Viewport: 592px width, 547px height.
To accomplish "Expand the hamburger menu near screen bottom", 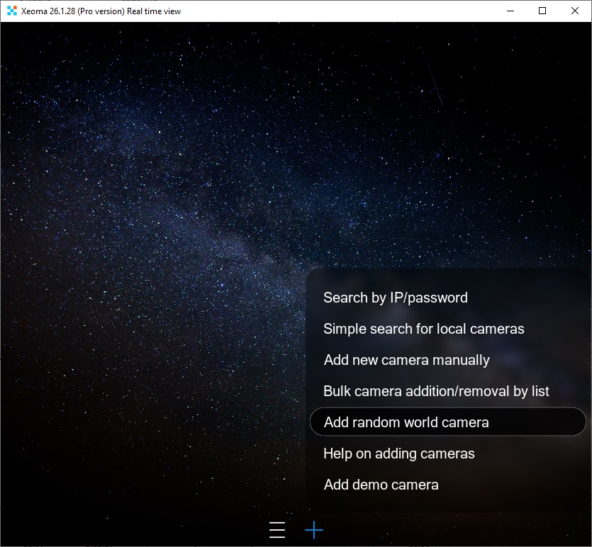I will pyautogui.click(x=277, y=530).
